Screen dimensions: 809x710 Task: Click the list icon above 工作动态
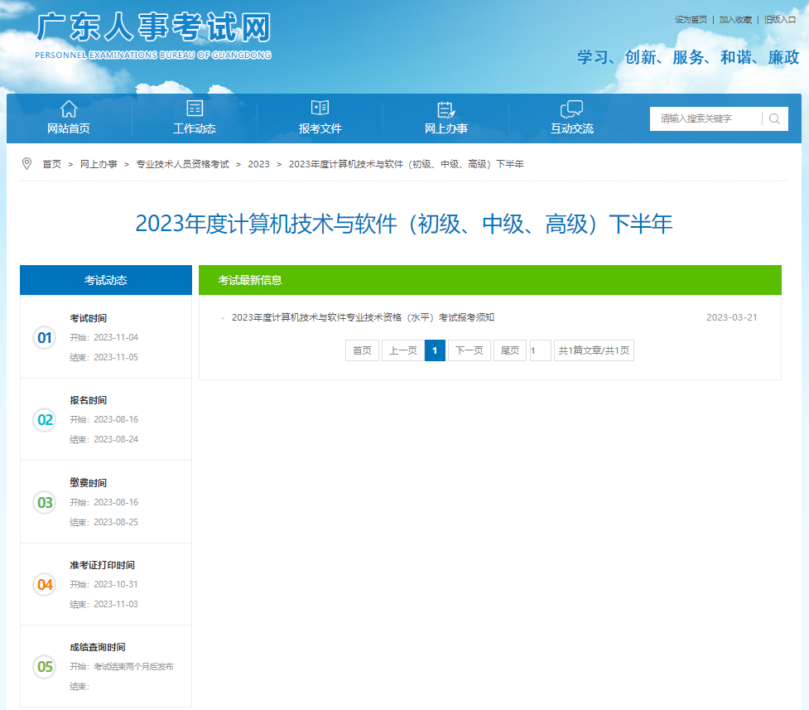[195, 109]
